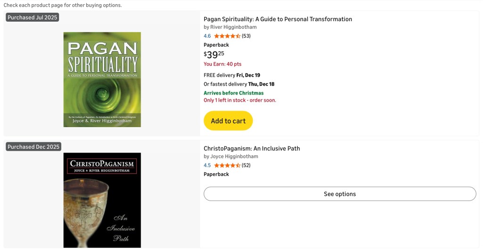The height and width of the screenshot is (250, 483).
Task: Click the $39.25 price
Action: [214, 55]
